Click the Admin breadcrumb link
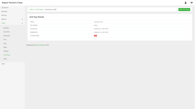Screen dimensions: 195x109 [x=32, y=9]
